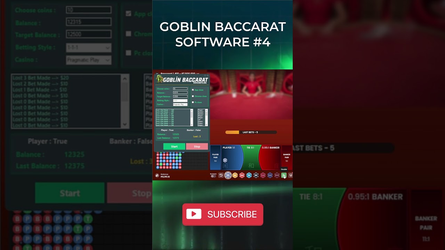
Task: Bet on Player Pair 11:1 area
Action: tap(215, 157)
